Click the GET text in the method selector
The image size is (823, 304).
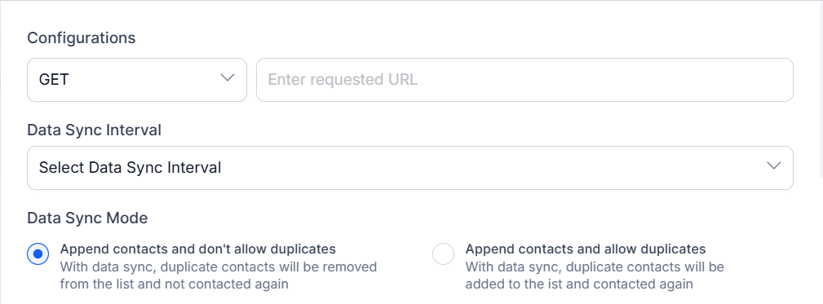[x=54, y=80]
